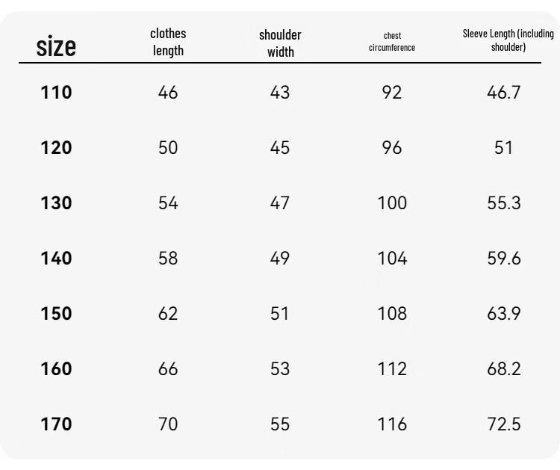The image size is (560, 470).
Task: Select the 'clothes length' column header
Action: tap(168, 42)
